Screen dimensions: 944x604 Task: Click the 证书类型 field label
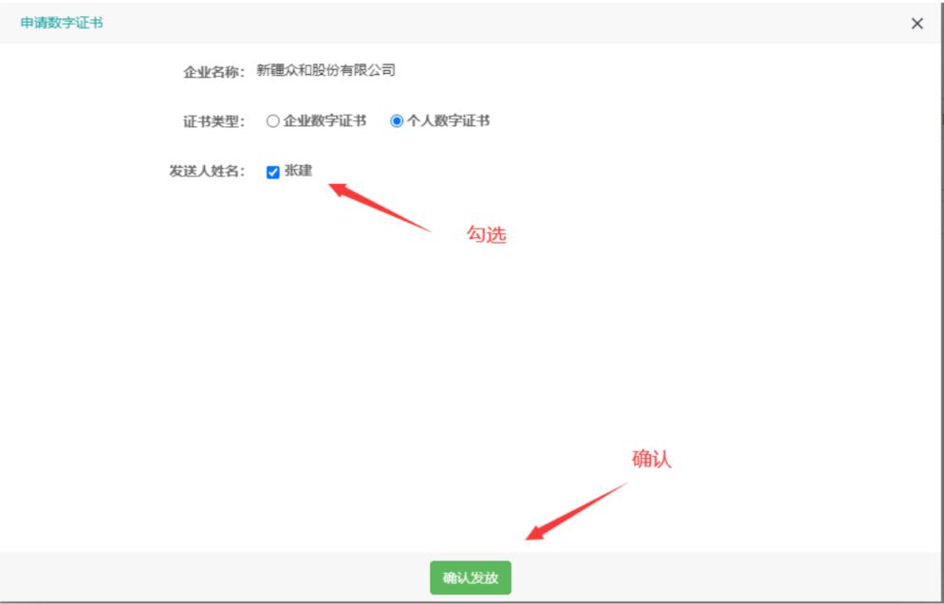(213, 121)
